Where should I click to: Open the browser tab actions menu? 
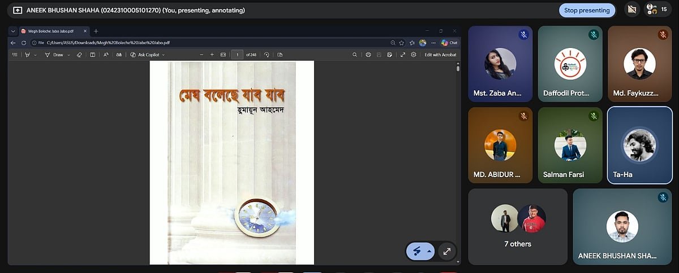tap(13, 31)
